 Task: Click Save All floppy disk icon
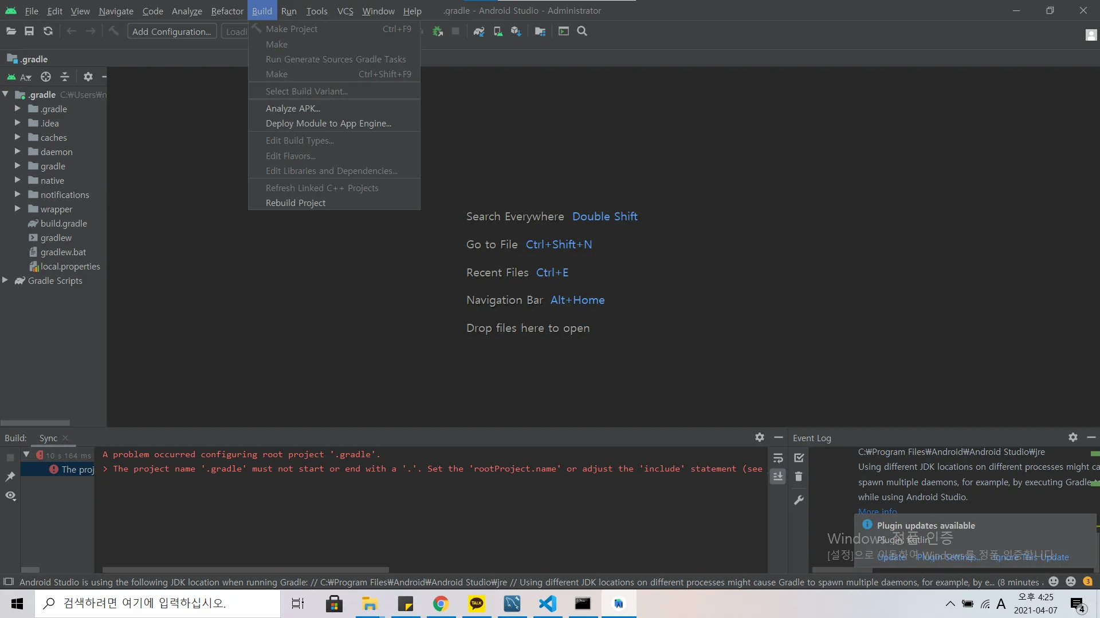tap(29, 31)
